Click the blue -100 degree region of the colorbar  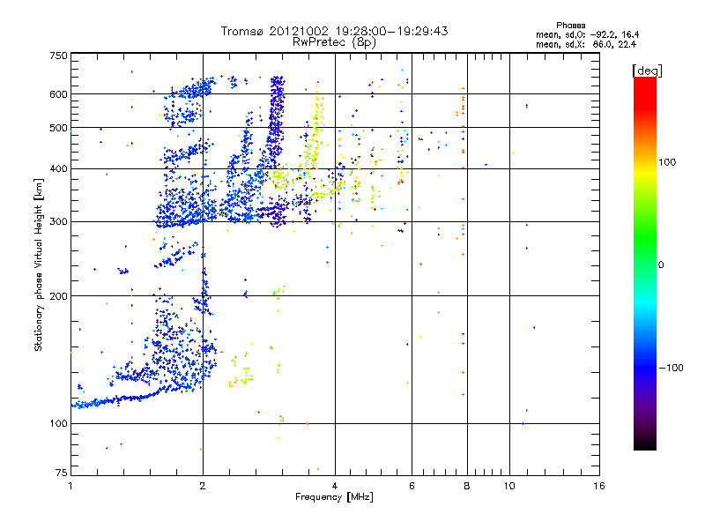click(645, 368)
